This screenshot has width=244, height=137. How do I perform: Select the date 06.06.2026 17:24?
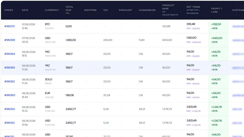click(x=28, y=81)
